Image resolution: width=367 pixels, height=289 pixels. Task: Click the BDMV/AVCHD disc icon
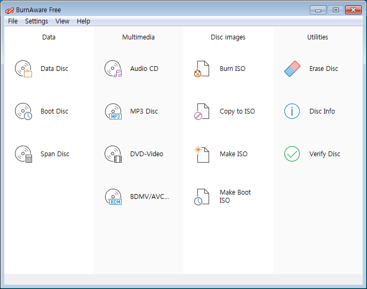click(113, 197)
